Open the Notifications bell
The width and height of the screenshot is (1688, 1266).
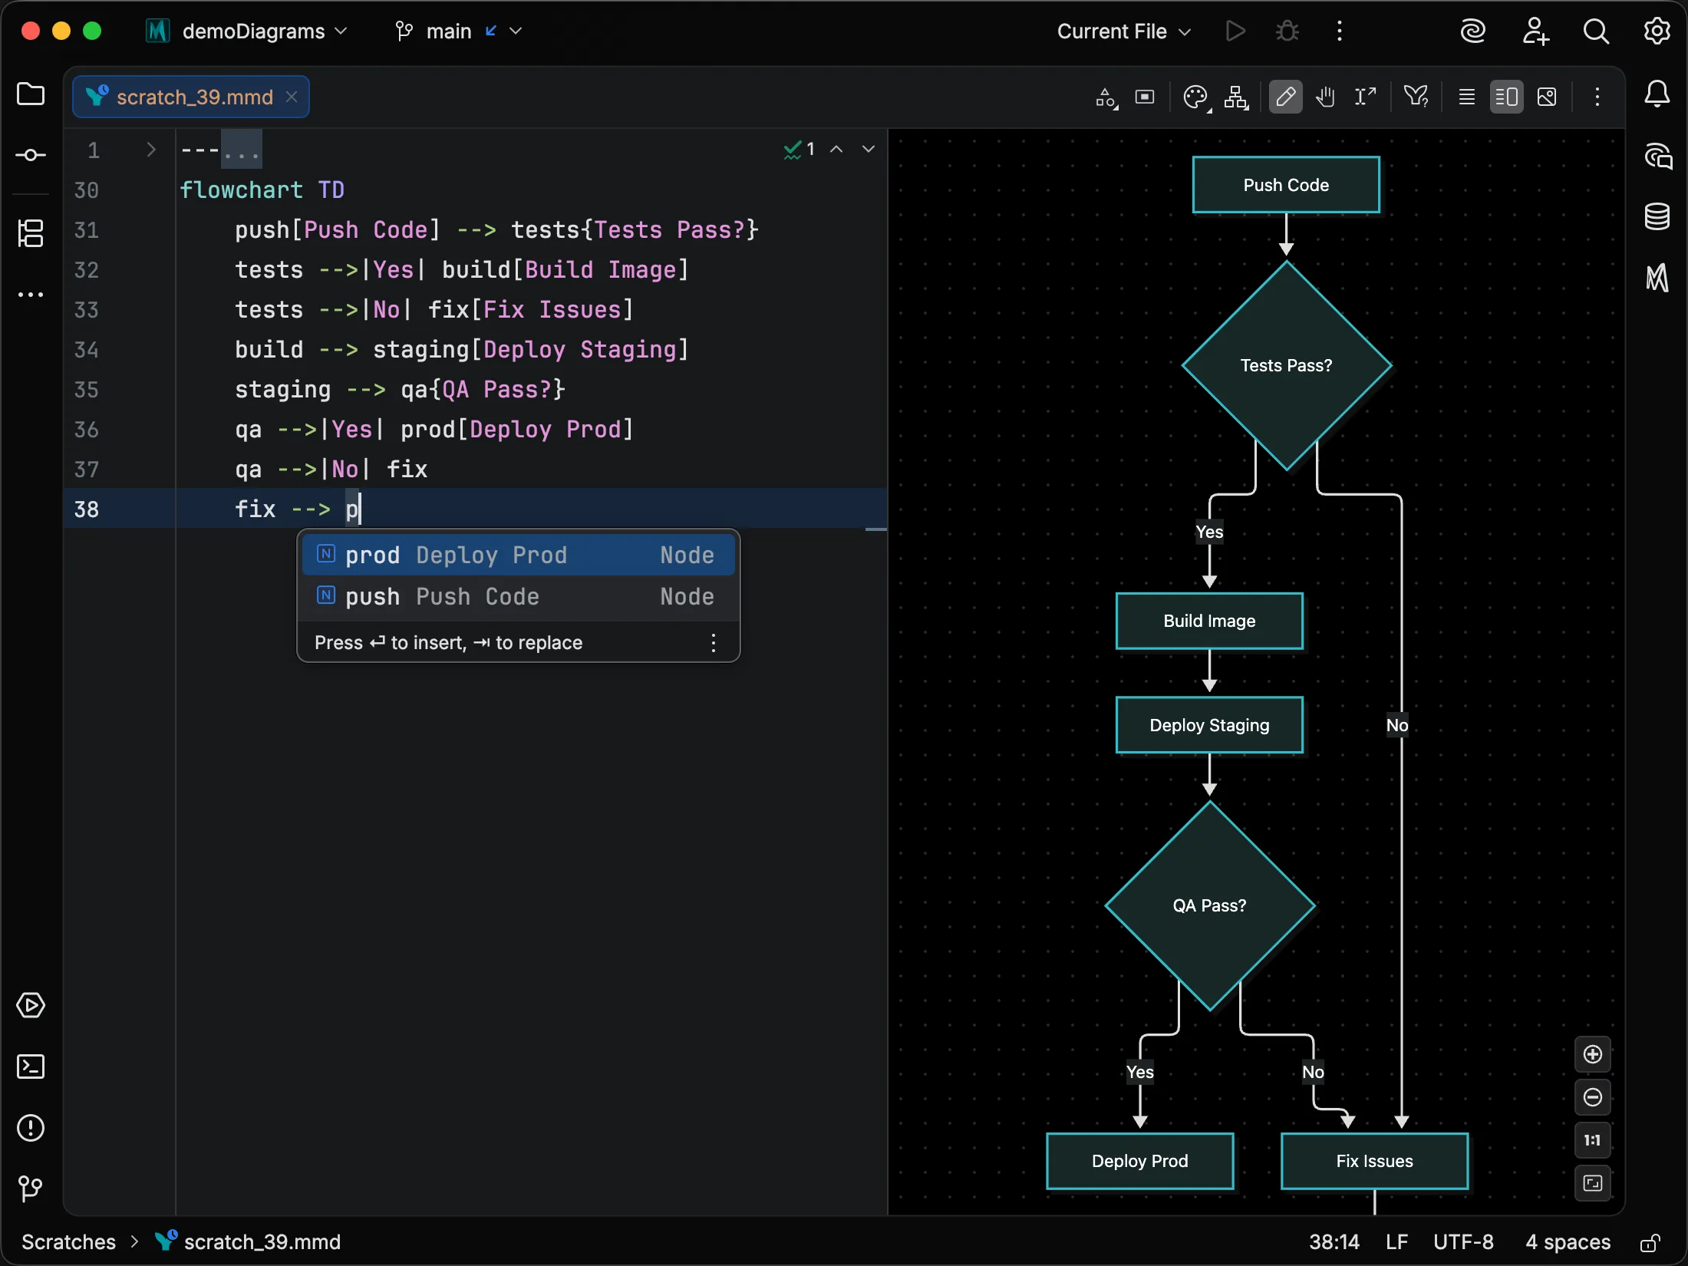click(1657, 94)
